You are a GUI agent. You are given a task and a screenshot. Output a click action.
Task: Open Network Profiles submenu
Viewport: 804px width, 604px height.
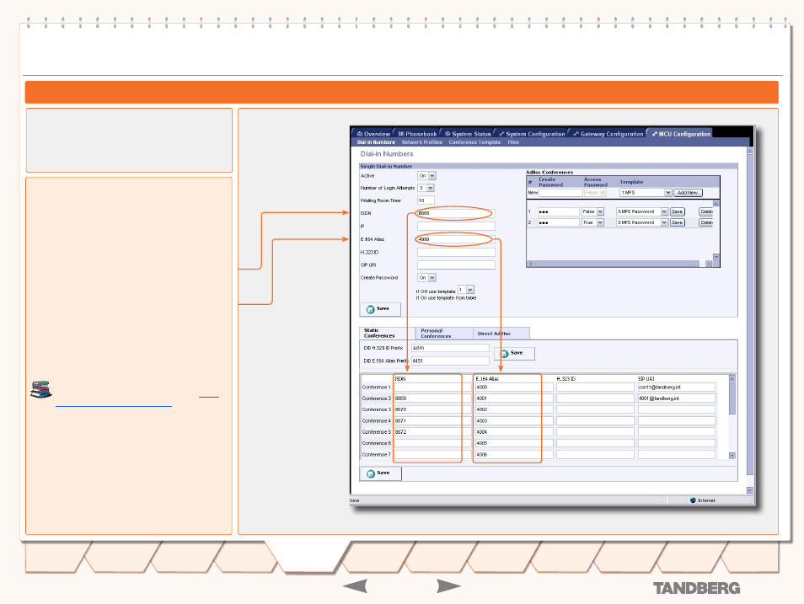[x=421, y=142]
